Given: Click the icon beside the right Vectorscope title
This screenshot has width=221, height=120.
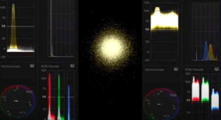Looking at the screenshot, I should pos(176,69).
